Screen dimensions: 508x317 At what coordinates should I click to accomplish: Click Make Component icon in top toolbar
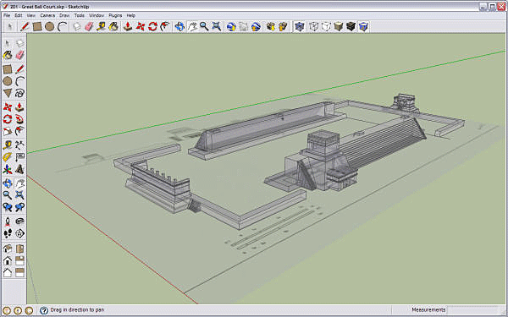77,26
